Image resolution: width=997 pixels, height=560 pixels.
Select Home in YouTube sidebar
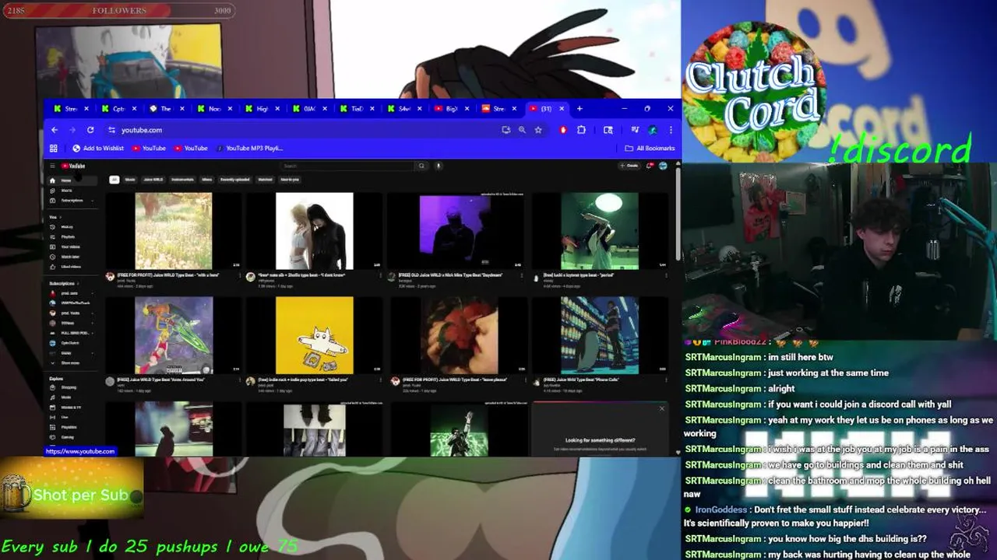coord(71,180)
